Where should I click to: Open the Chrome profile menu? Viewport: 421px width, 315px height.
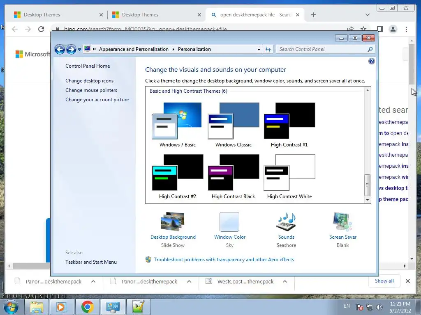(x=393, y=29)
